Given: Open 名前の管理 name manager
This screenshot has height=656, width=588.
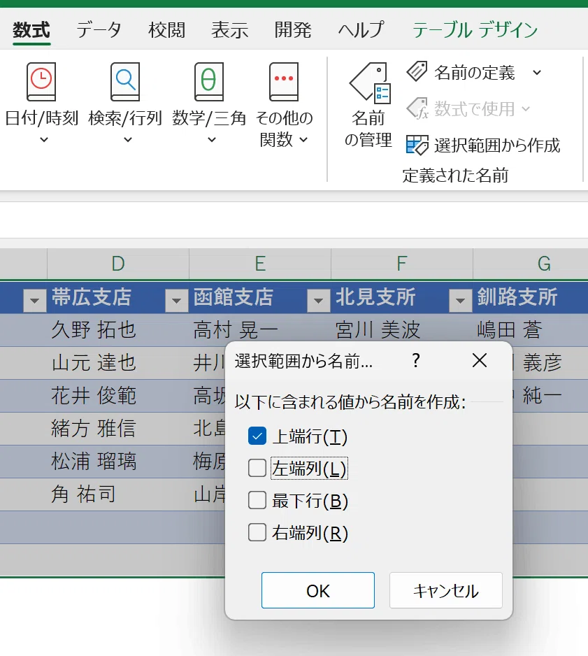Looking at the screenshot, I should (368, 105).
